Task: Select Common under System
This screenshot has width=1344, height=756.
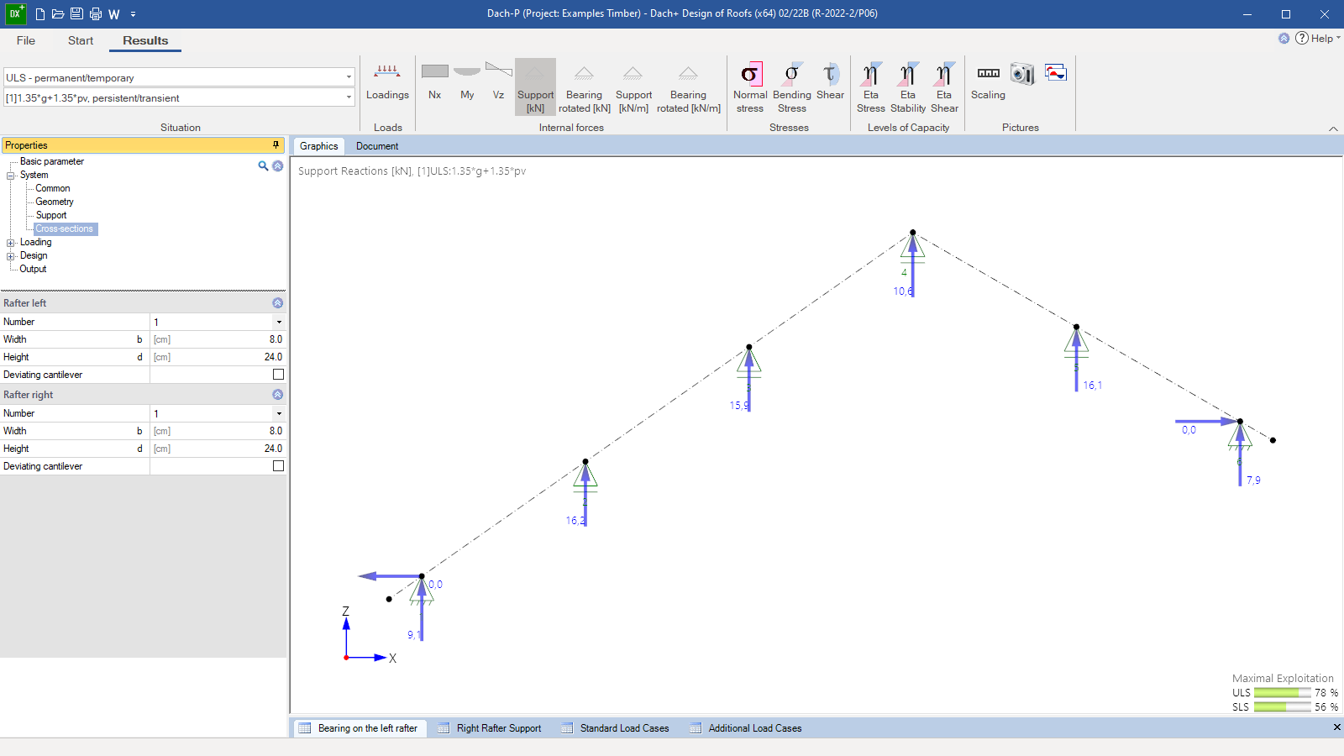Action: tap(53, 188)
